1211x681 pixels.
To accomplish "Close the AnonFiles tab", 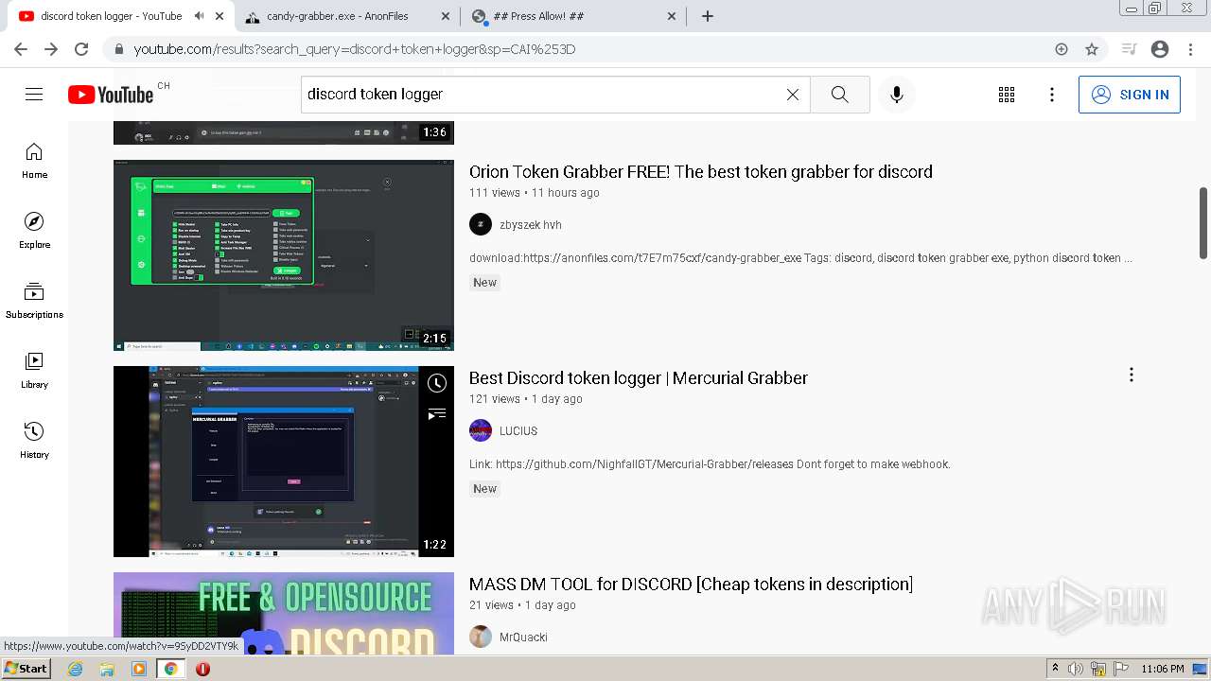I will [x=446, y=16].
